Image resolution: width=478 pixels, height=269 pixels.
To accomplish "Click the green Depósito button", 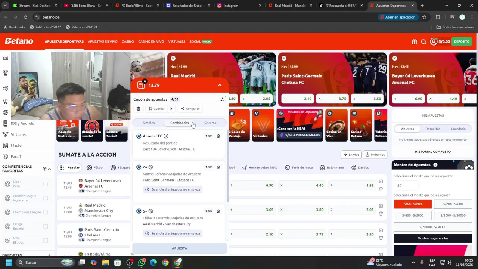I will click(462, 41).
